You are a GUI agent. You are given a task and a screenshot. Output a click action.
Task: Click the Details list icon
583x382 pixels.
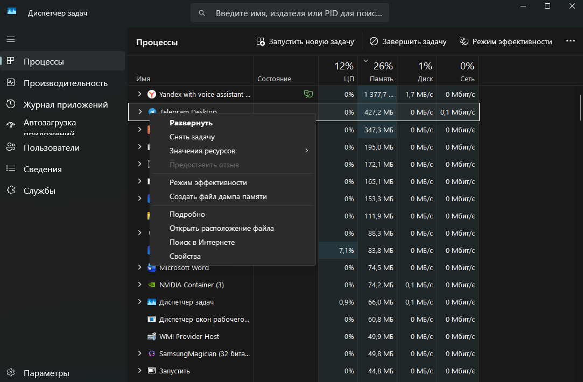11,169
